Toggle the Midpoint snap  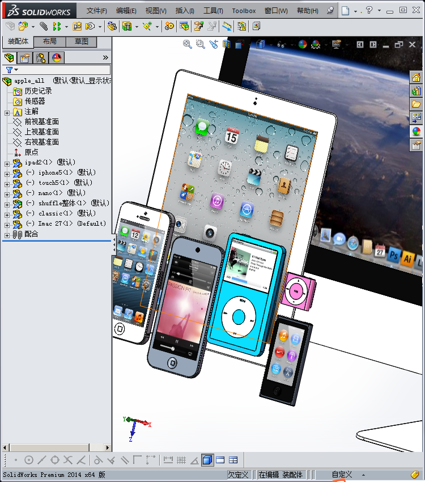(x=42, y=460)
